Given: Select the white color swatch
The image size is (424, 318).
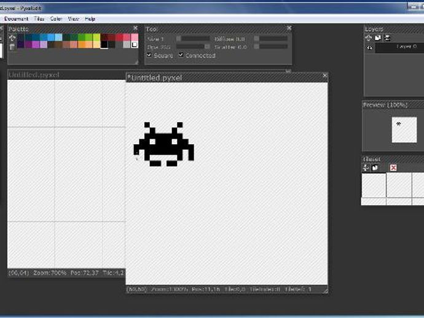Looking at the screenshot, I should tap(135, 45).
